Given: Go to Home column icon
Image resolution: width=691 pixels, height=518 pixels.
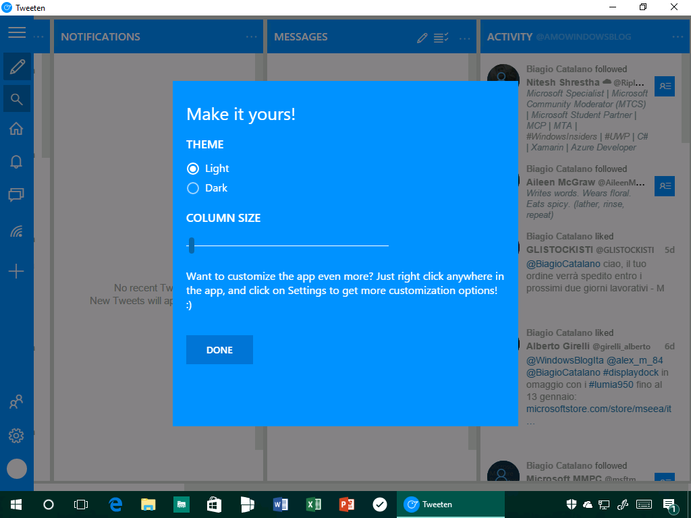Looking at the screenshot, I should click(x=16, y=129).
